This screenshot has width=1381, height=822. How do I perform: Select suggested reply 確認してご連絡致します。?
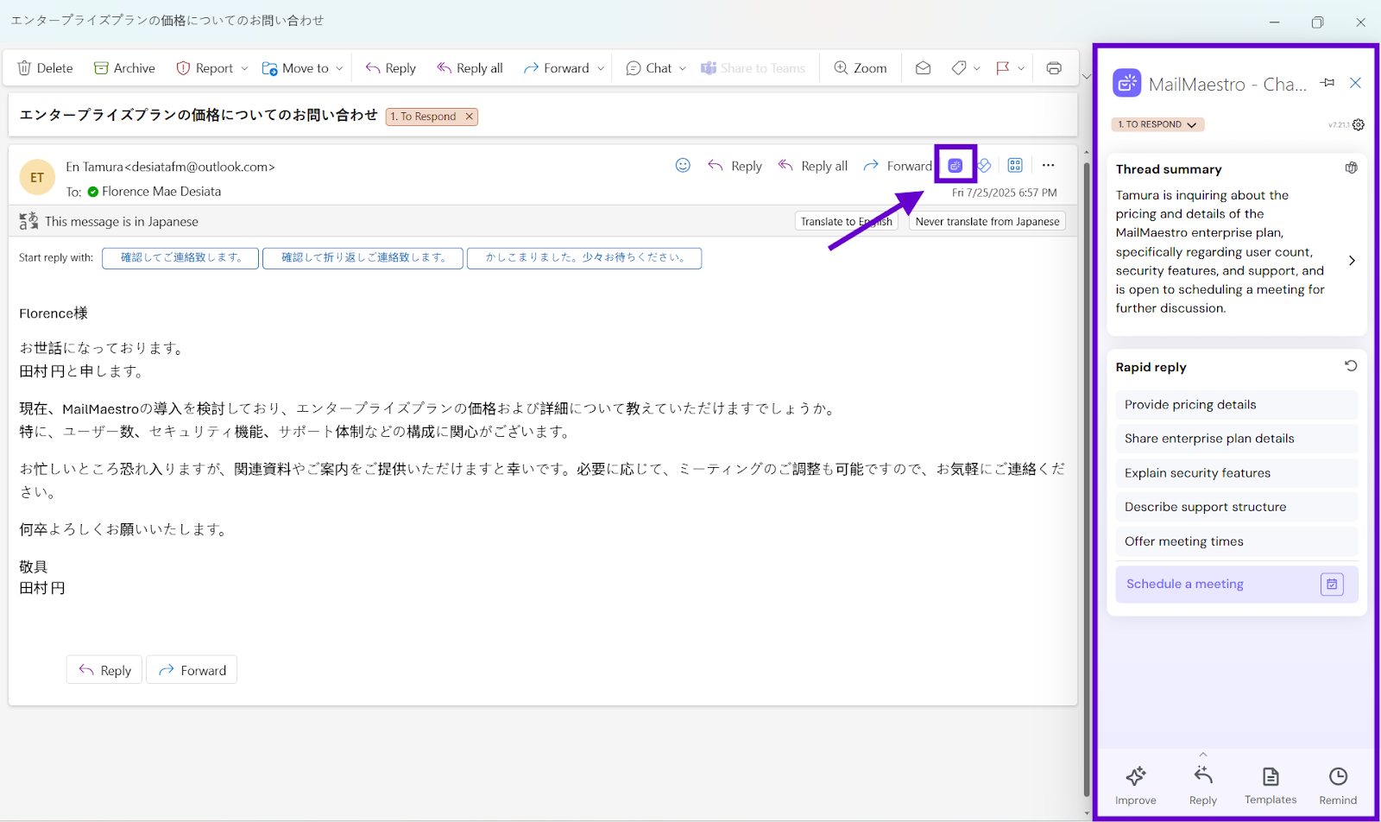[x=180, y=258]
